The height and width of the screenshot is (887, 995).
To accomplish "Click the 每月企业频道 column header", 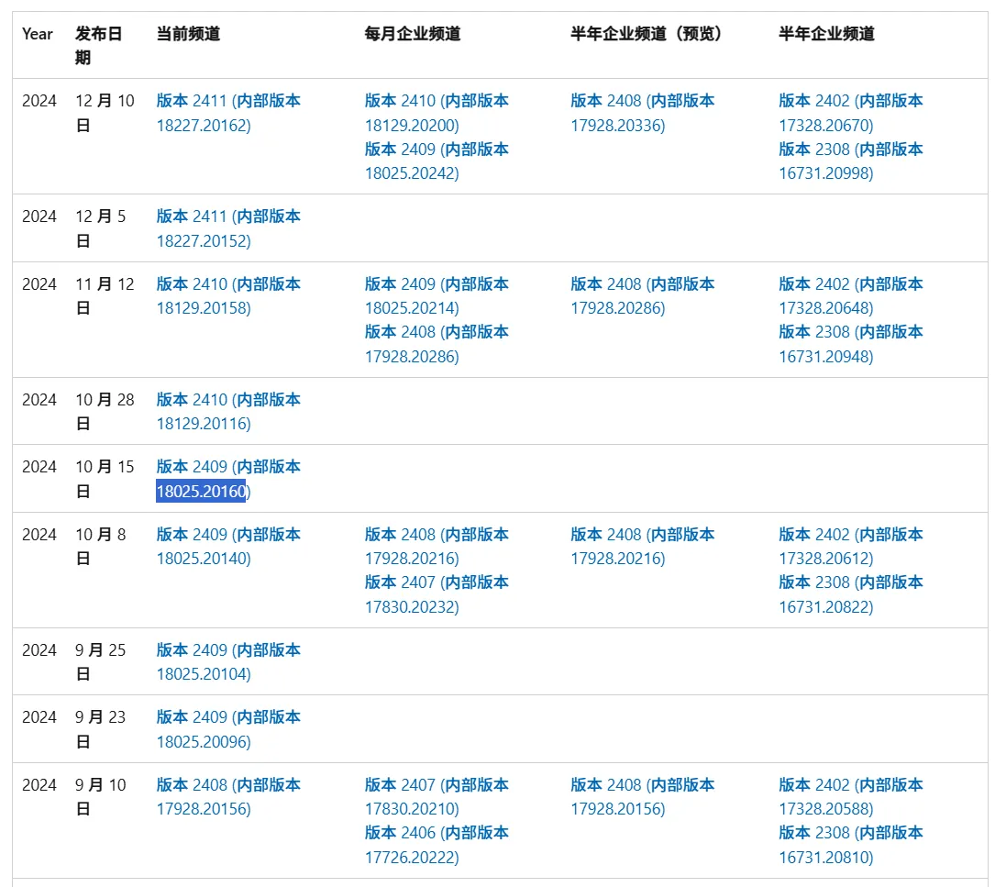I will [413, 34].
